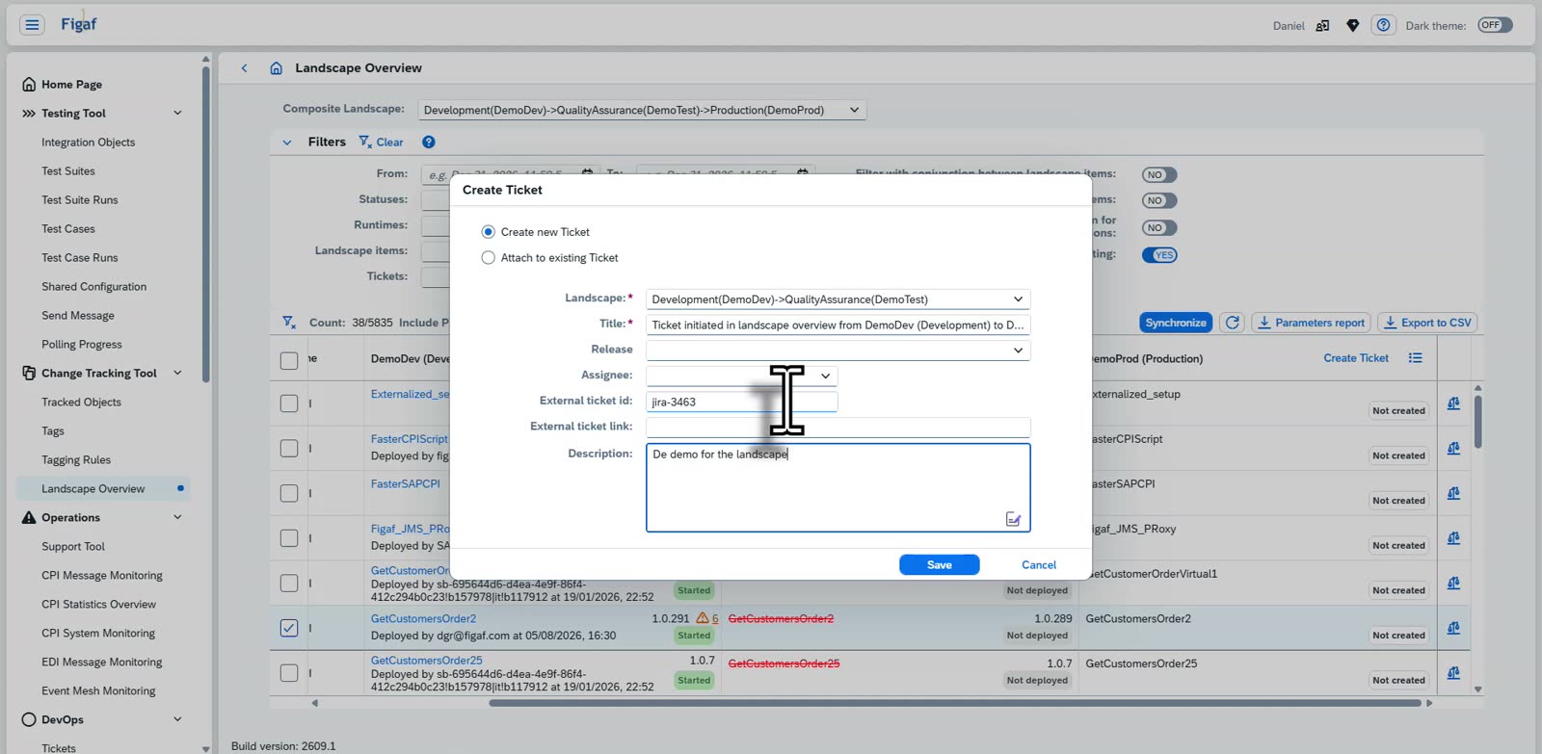Click the diamond icon in top bar
The image size is (1542, 754).
coord(1353,26)
